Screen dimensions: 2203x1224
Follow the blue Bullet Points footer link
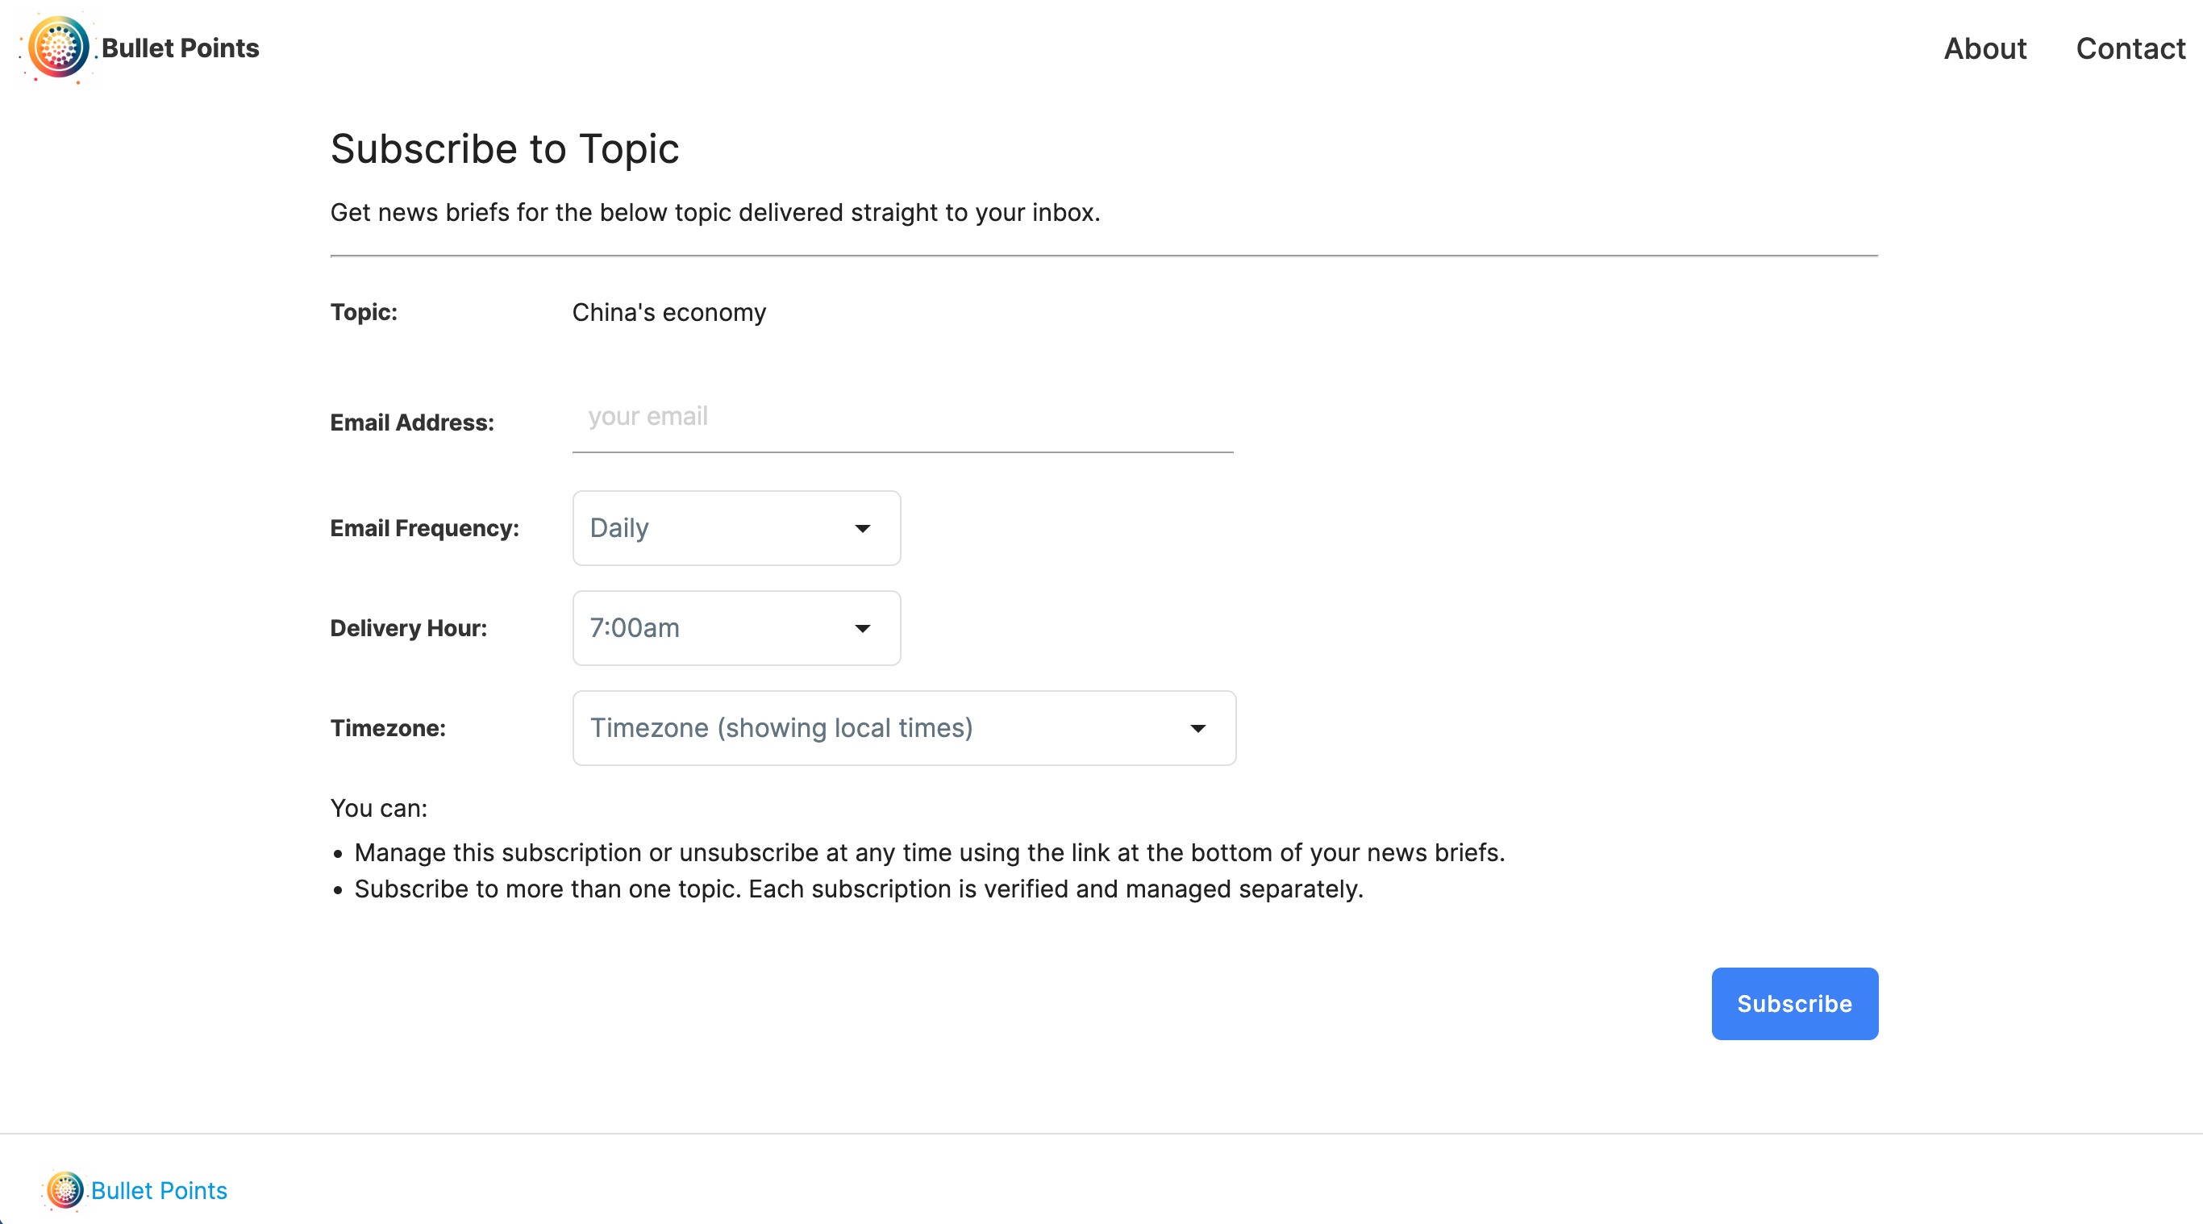159,1191
